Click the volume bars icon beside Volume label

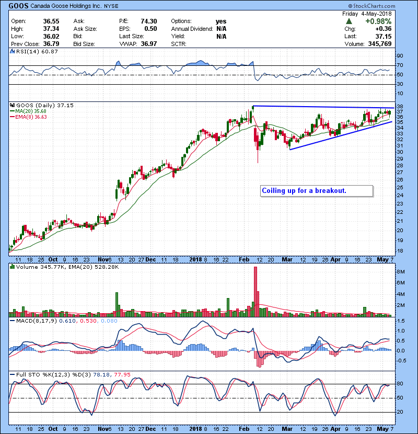[12, 267]
